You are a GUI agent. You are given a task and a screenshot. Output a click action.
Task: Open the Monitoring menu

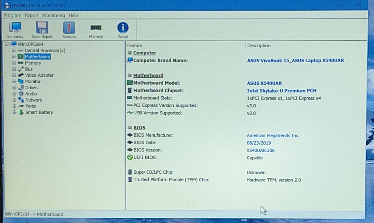pyautogui.click(x=54, y=15)
